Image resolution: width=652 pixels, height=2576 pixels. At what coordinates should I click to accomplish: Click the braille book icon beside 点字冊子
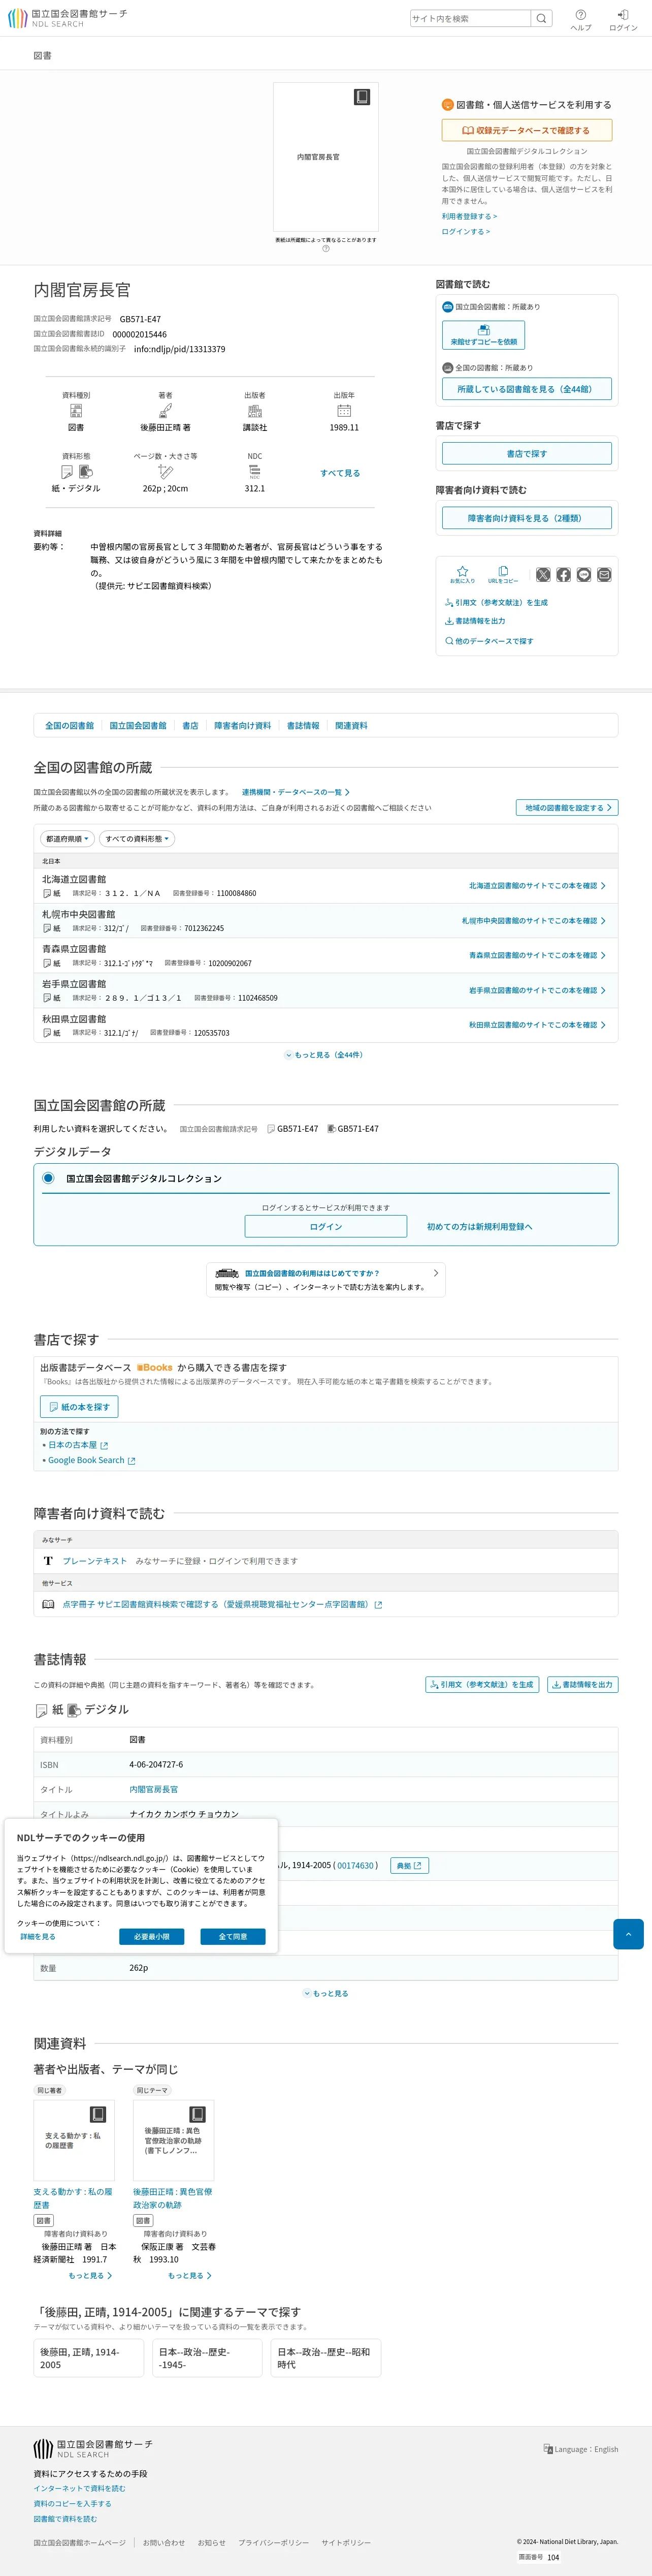[48, 1604]
